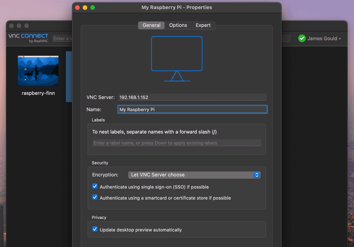The width and height of the screenshot is (354, 247).
Task: Switch to the Options tab
Action: coord(178,25)
